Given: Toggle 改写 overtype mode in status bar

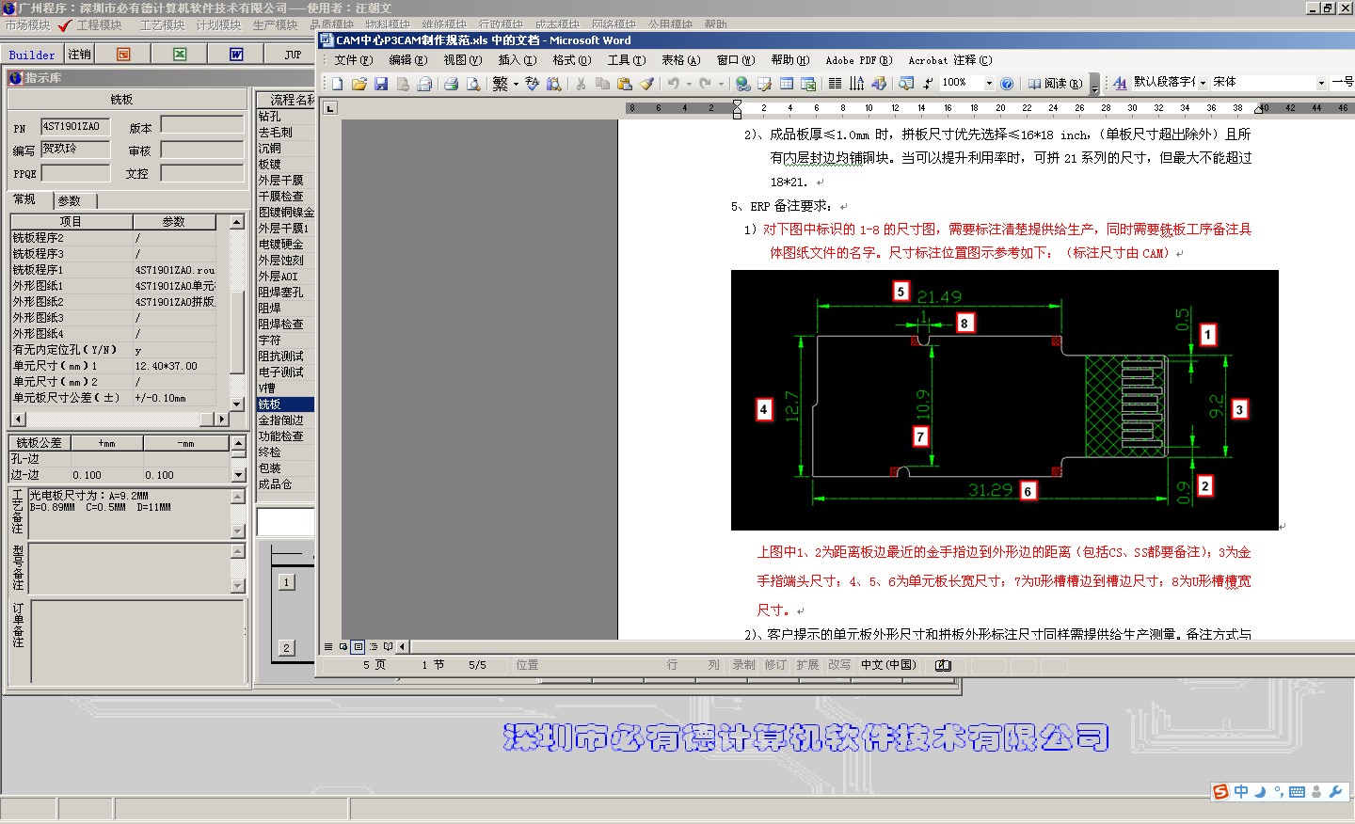Looking at the screenshot, I should [839, 665].
